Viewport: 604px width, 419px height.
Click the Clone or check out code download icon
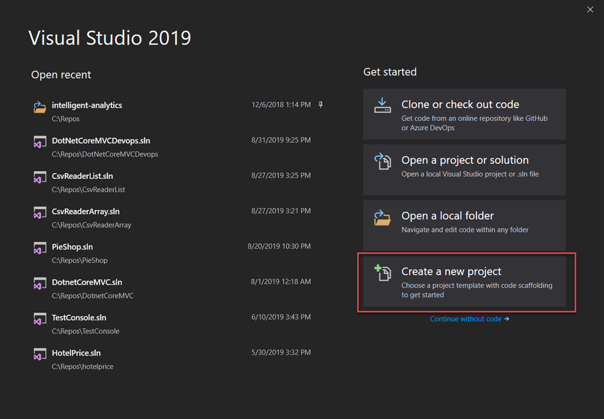tap(382, 105)
